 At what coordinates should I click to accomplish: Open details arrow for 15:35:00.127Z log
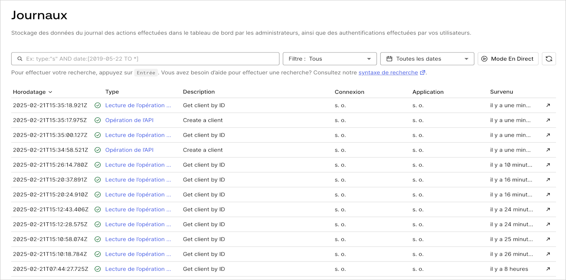tap(548, 135)
